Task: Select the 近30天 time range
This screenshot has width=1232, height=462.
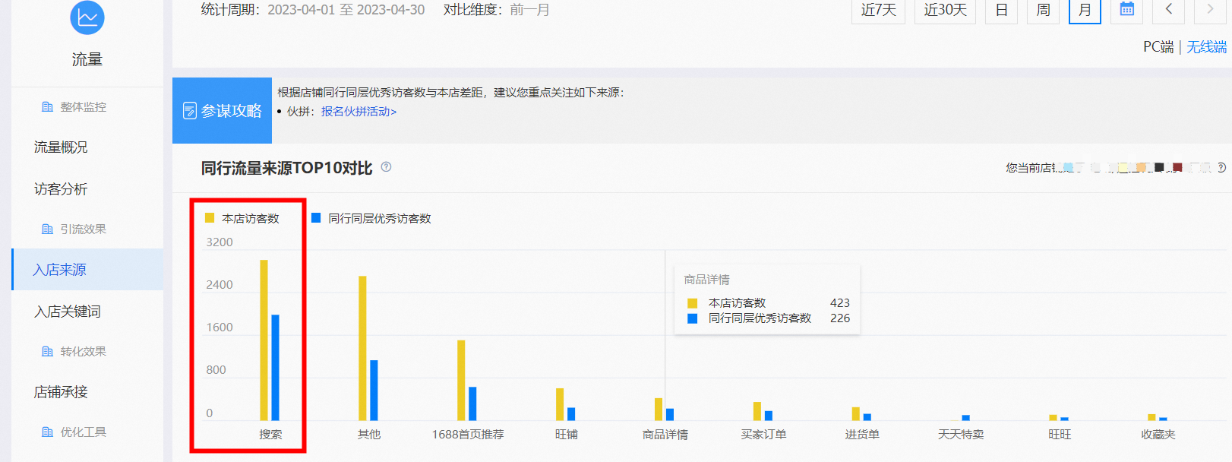Action: [945, 10]
